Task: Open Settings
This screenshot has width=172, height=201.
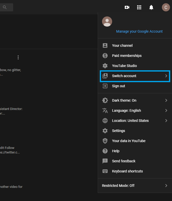Action: tap(135, 131)
